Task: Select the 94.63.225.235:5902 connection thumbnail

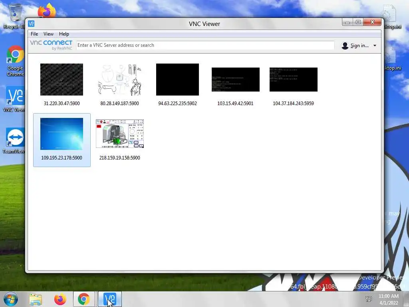Action: click(177, 80)
